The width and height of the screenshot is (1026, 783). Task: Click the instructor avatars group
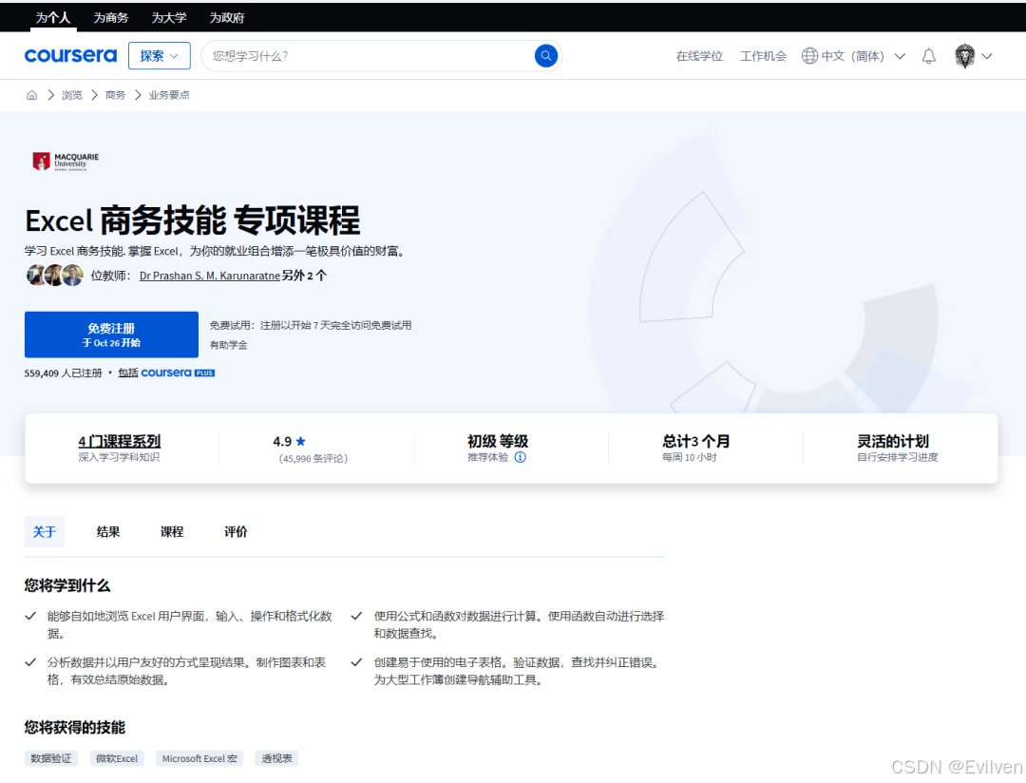55,275
